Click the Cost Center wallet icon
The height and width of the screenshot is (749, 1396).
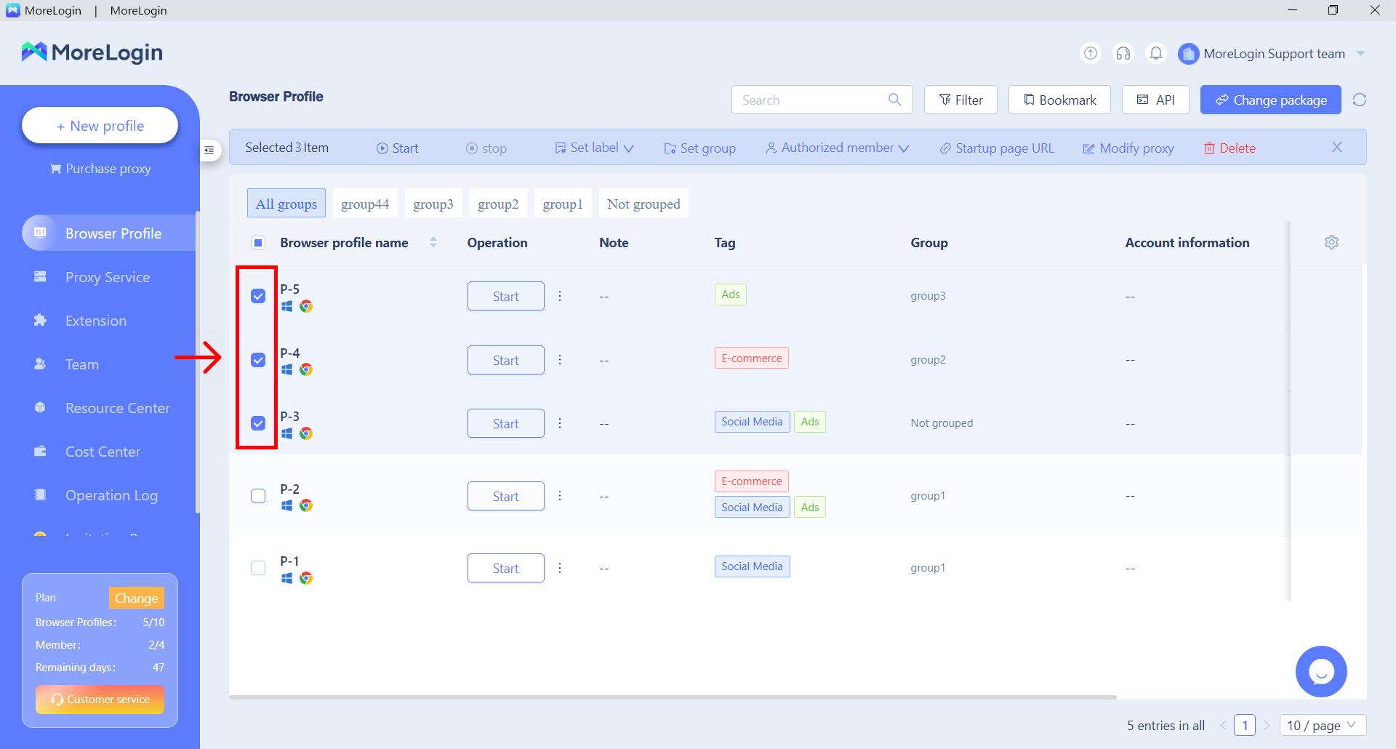click(x=40, y=451)
